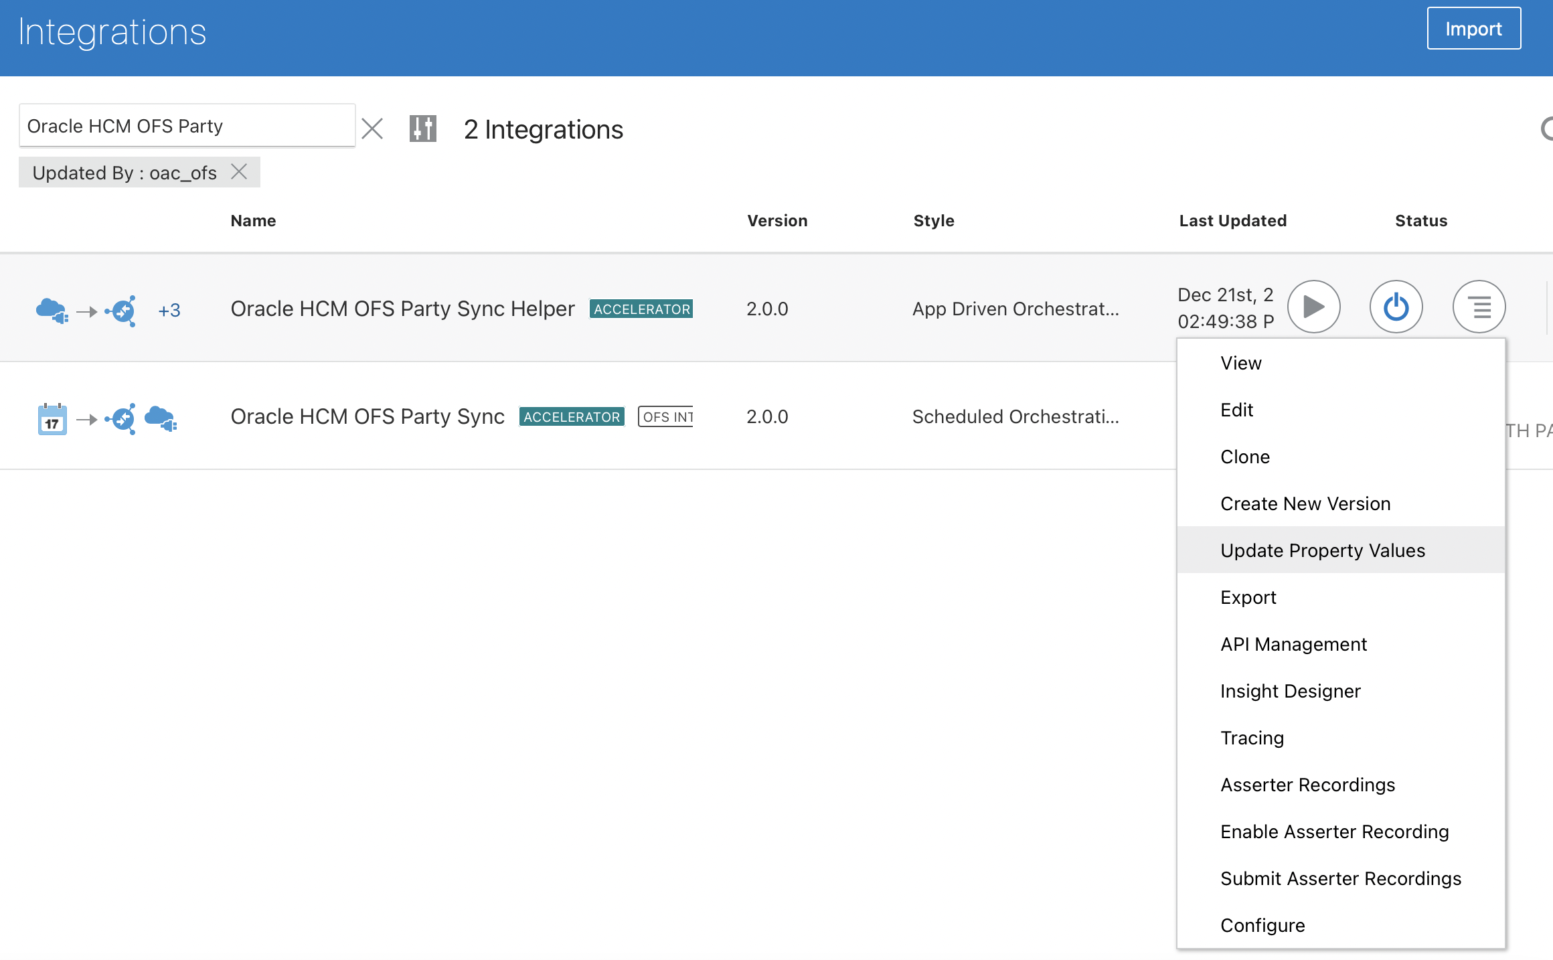Screen dimensions: 1553x960
Task: Open the hamburger actions menu icon
Action: (1479, 307)
